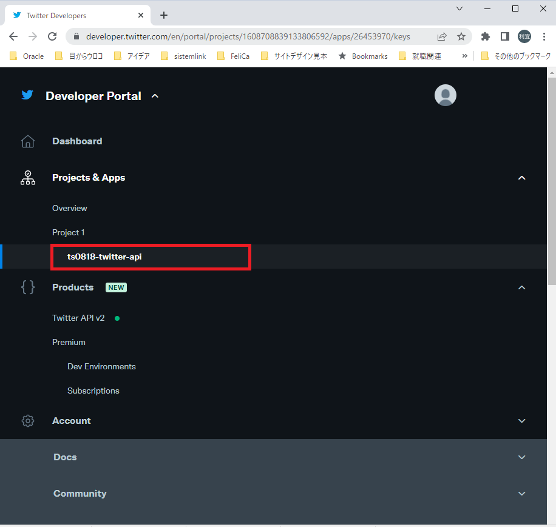The width and height of the screenshot is (556, 527).
Task: Select the Products menu heading
Action: pos(73,287)
